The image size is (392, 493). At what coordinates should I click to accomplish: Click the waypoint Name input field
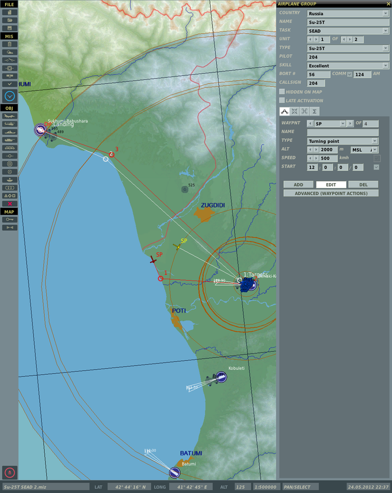[342, 132]
